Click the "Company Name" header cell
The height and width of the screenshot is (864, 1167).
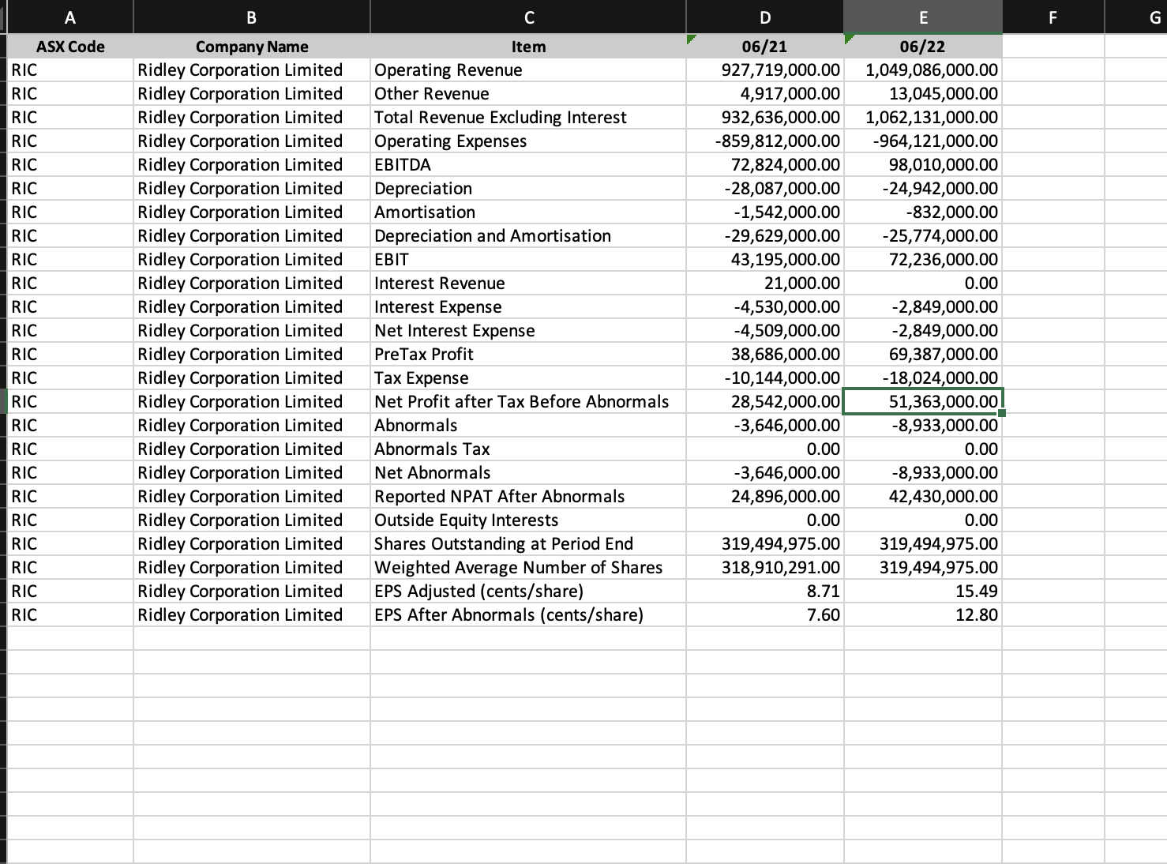tap(252, 47)
